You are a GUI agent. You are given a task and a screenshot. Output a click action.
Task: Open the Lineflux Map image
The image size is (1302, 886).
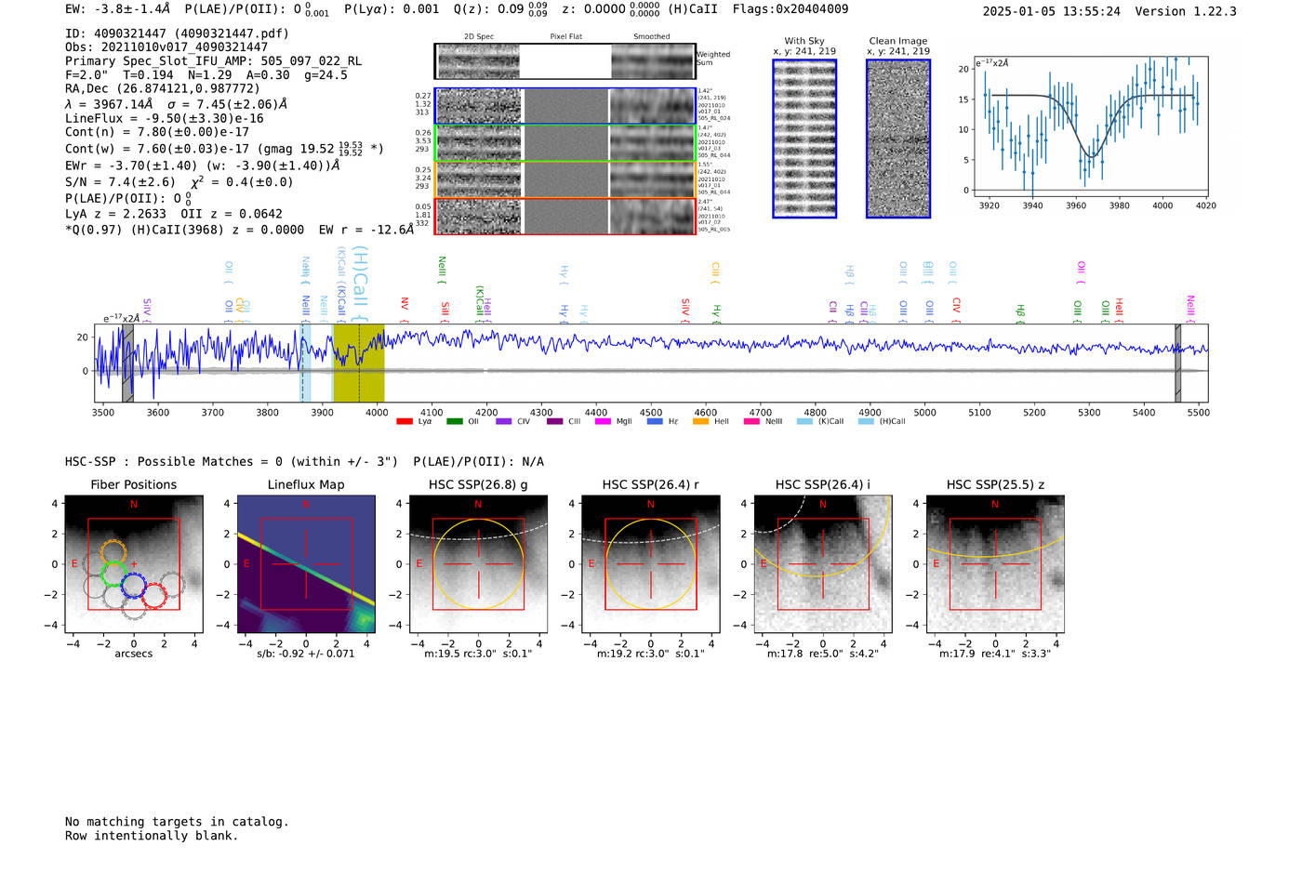point(306,564)
